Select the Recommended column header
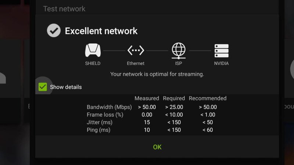This screenshot has height=165, width=294. pyautogui.click(x=208, y=98)
